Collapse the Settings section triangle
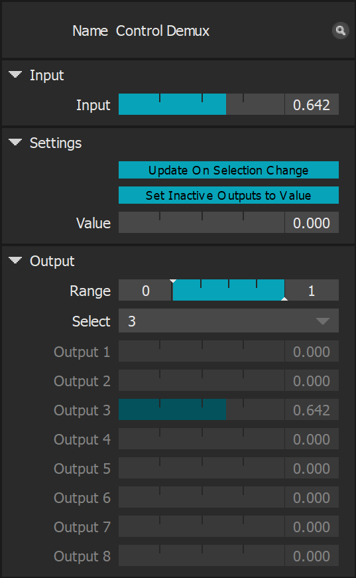Viewport: 356px width, 578px height. point(15,142)
